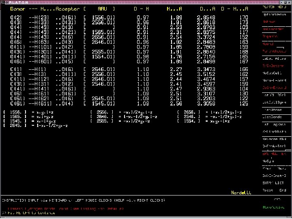Image resolution: width=292 pixels, height=219 pixels.
Task: Click the ARU column header
Action: pyautogui.click(x=102, y=9)
